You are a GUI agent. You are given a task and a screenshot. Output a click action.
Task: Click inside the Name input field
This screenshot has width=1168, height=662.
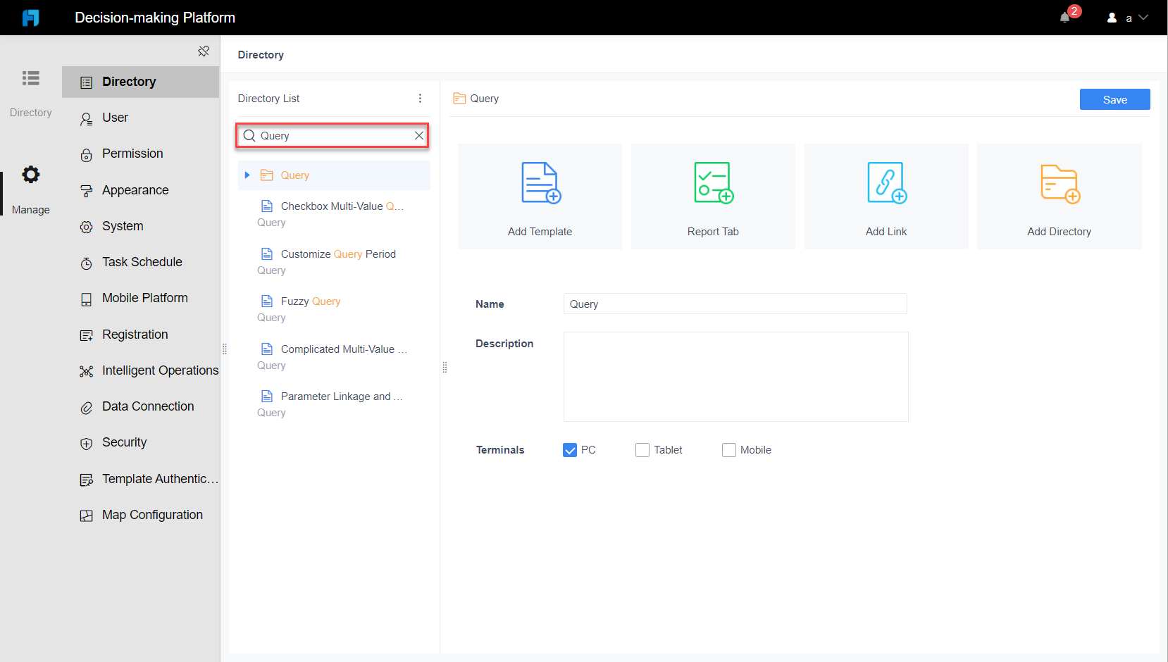point(735,304)
